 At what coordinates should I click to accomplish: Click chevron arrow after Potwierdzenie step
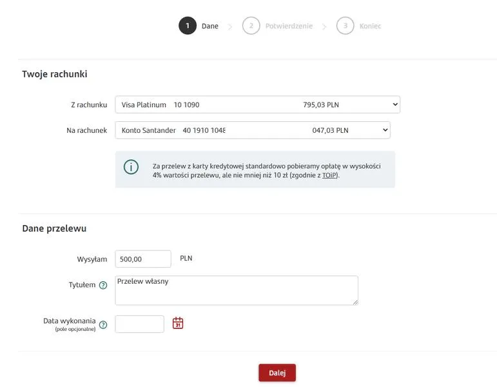[324, 27]
